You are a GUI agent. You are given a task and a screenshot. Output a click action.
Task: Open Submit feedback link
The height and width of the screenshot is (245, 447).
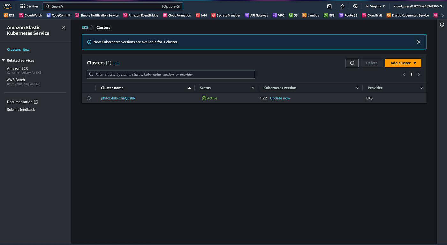[21, 110]
